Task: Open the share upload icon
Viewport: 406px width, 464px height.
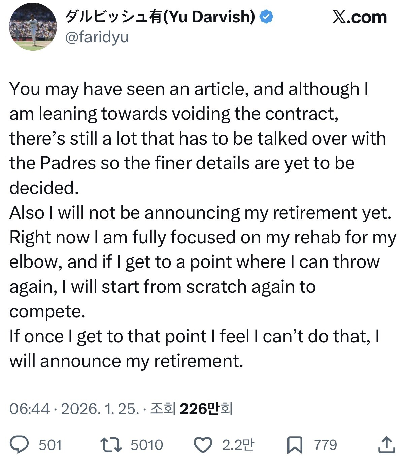Action: pos(386,445)
